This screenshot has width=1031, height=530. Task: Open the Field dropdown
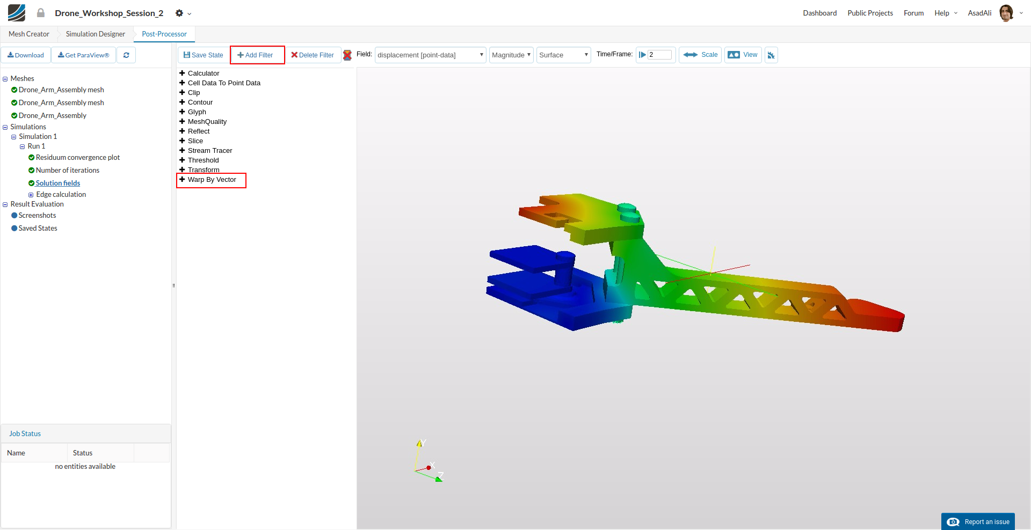(430, 55)
